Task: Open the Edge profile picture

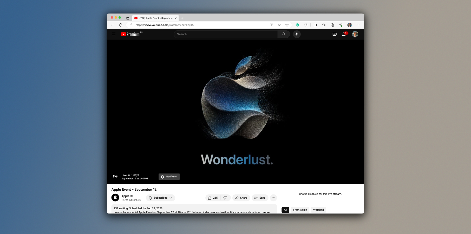Action: tap(350, 25)
